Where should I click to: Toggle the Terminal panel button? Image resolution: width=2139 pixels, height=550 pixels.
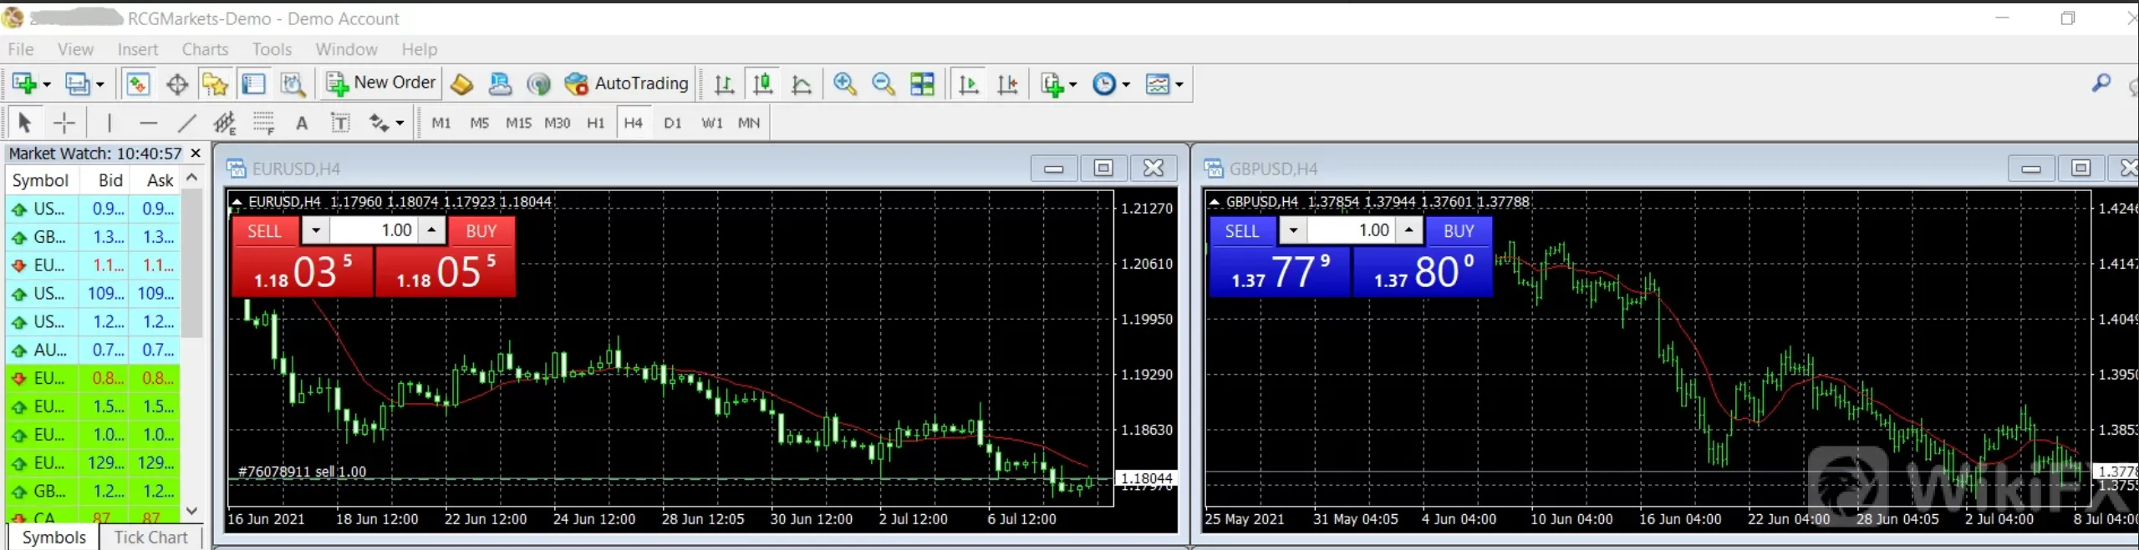(253, 83)
